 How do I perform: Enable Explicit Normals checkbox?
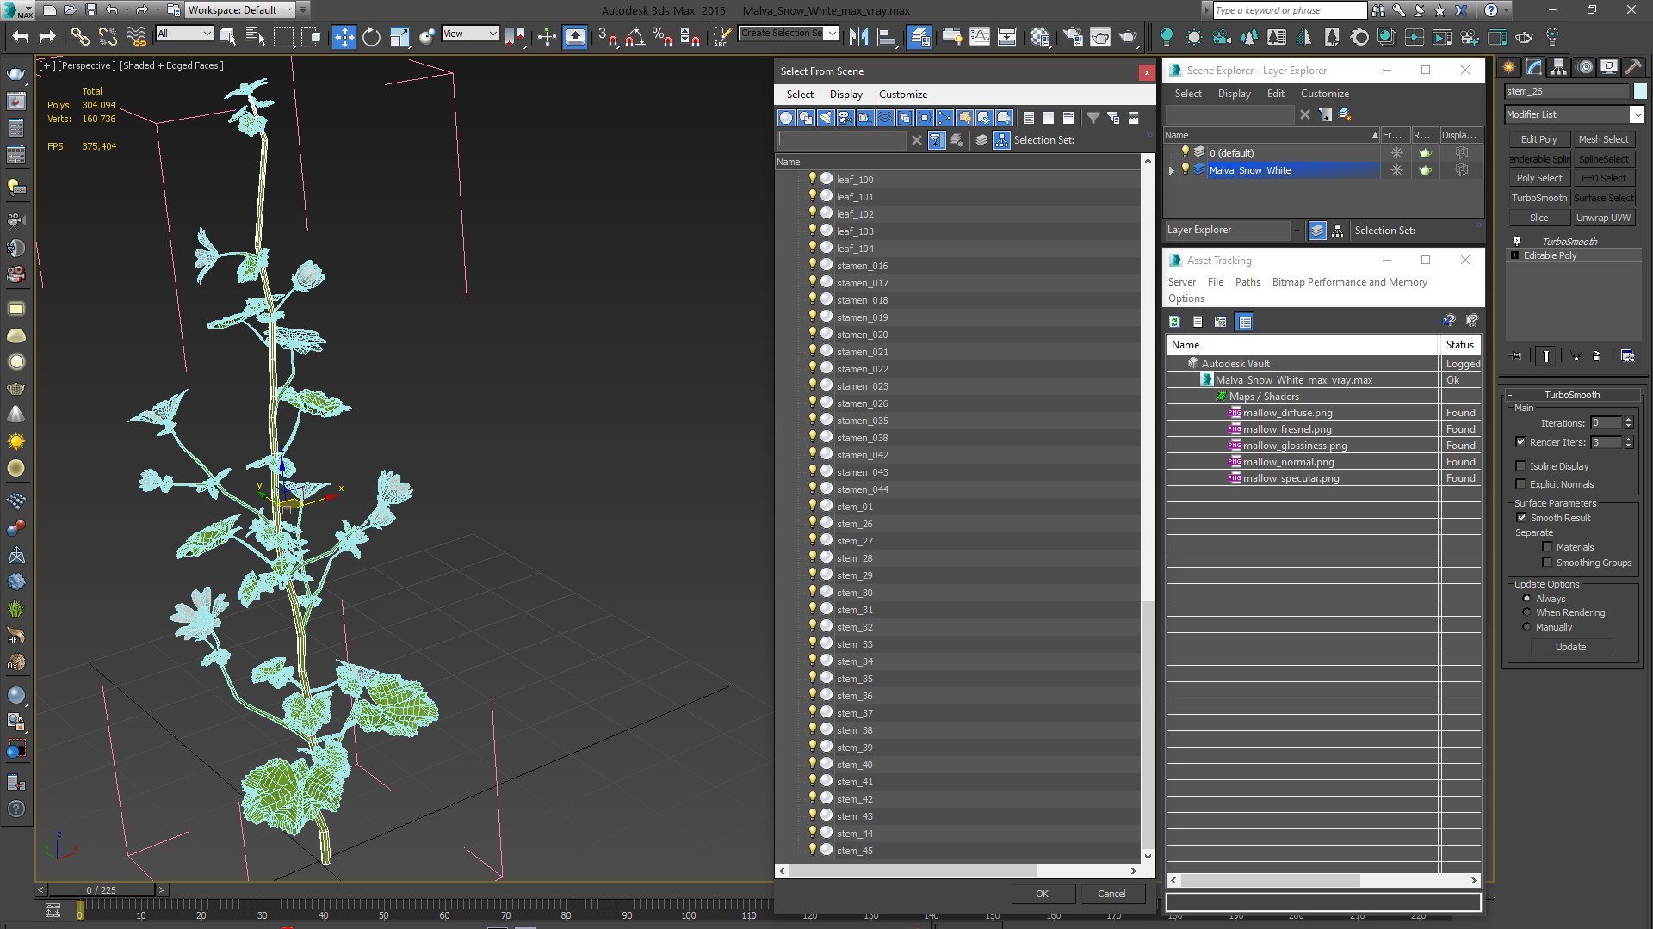(x=1521, y=484)
